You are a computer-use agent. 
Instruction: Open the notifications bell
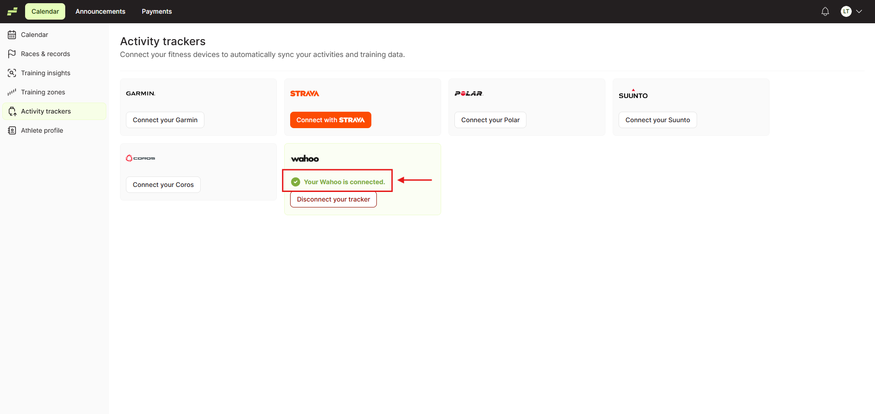point(825,11)
